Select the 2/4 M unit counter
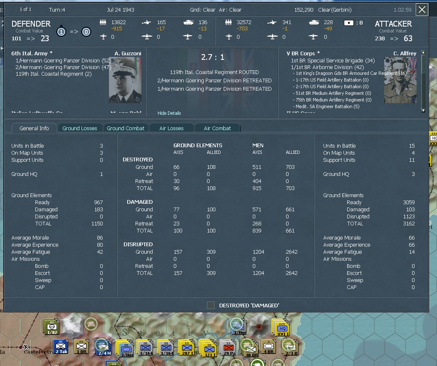This screenshot has width=437, height=366. pos(104,348)
